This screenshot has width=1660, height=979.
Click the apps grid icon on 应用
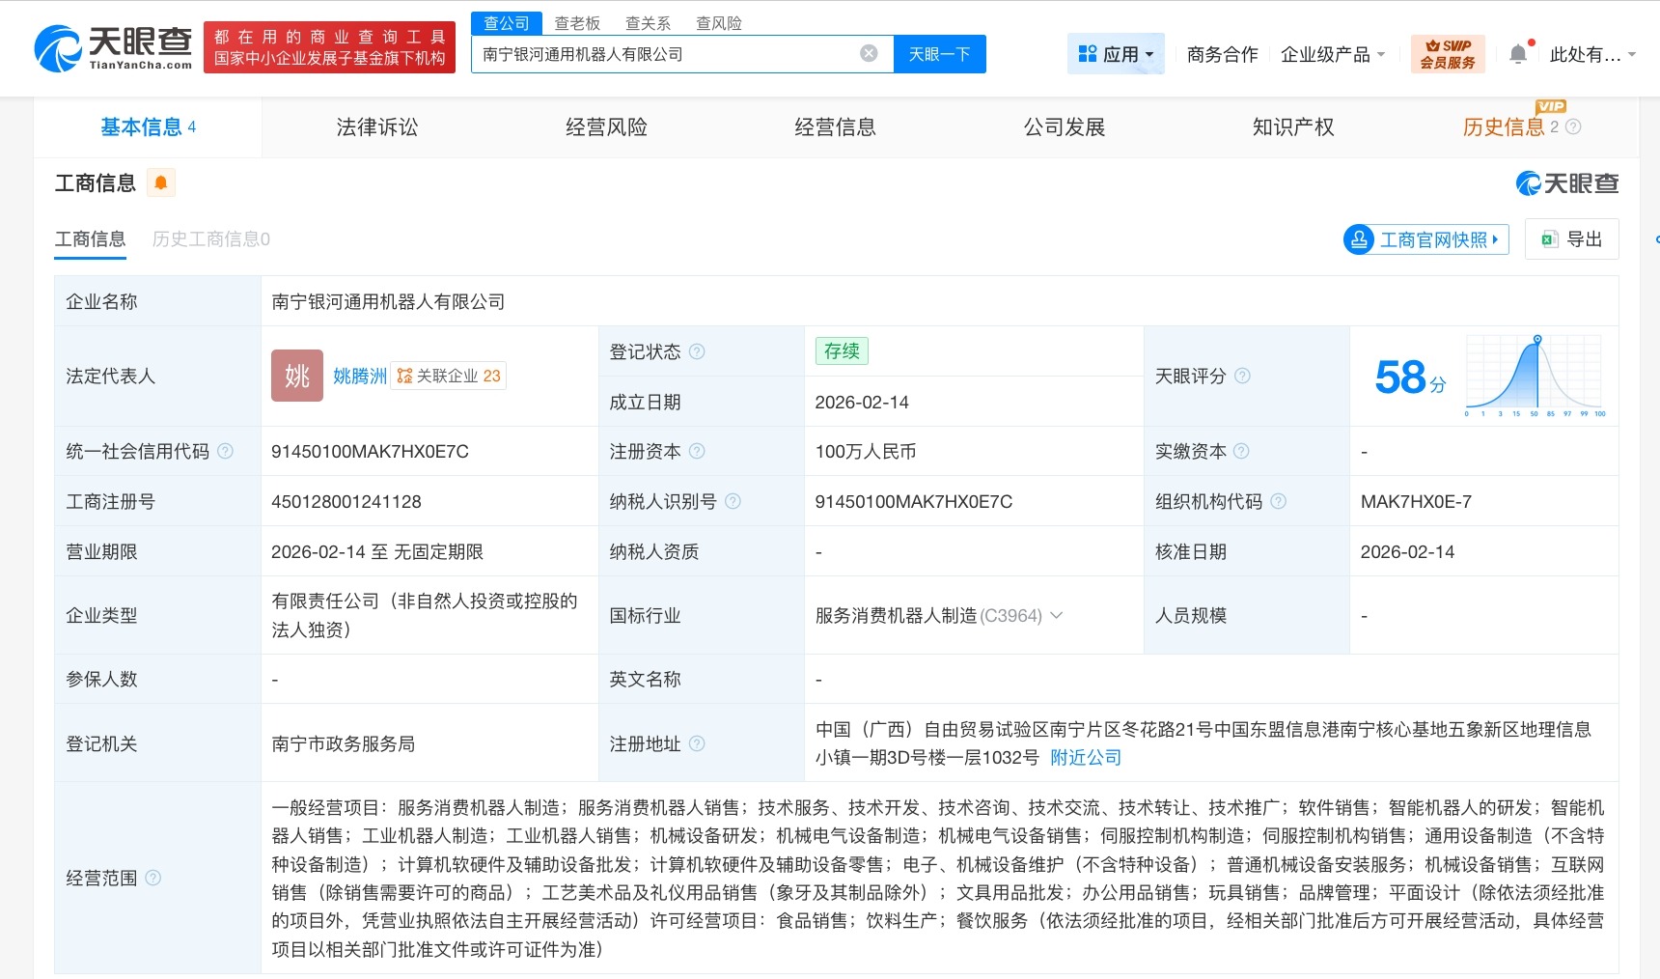1088,53
